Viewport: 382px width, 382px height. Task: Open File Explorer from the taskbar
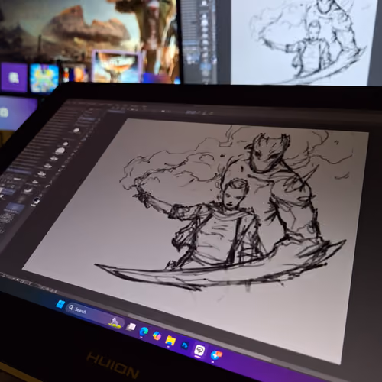(170, 341)
